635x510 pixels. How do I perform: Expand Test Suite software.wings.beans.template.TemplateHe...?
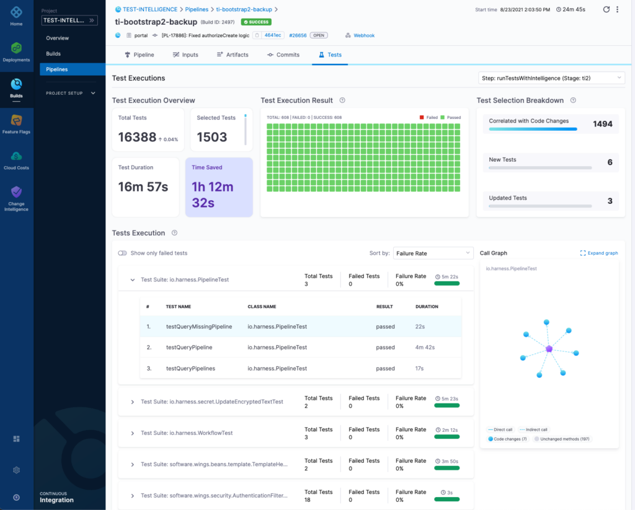coord(133,464)
